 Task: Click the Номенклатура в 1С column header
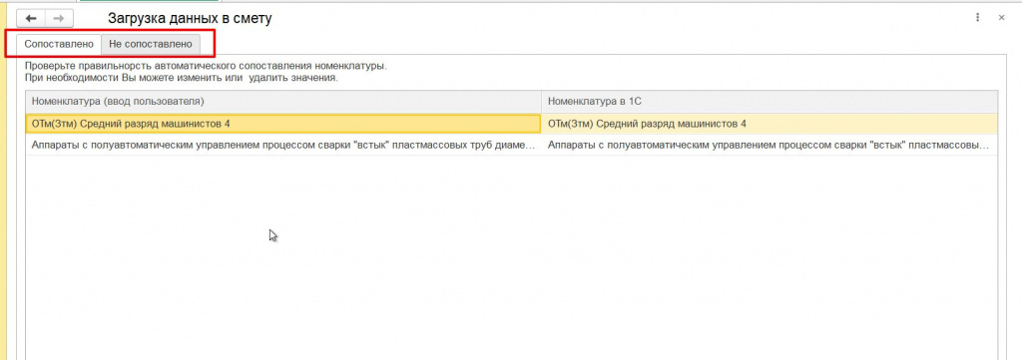tap(769, 102)
